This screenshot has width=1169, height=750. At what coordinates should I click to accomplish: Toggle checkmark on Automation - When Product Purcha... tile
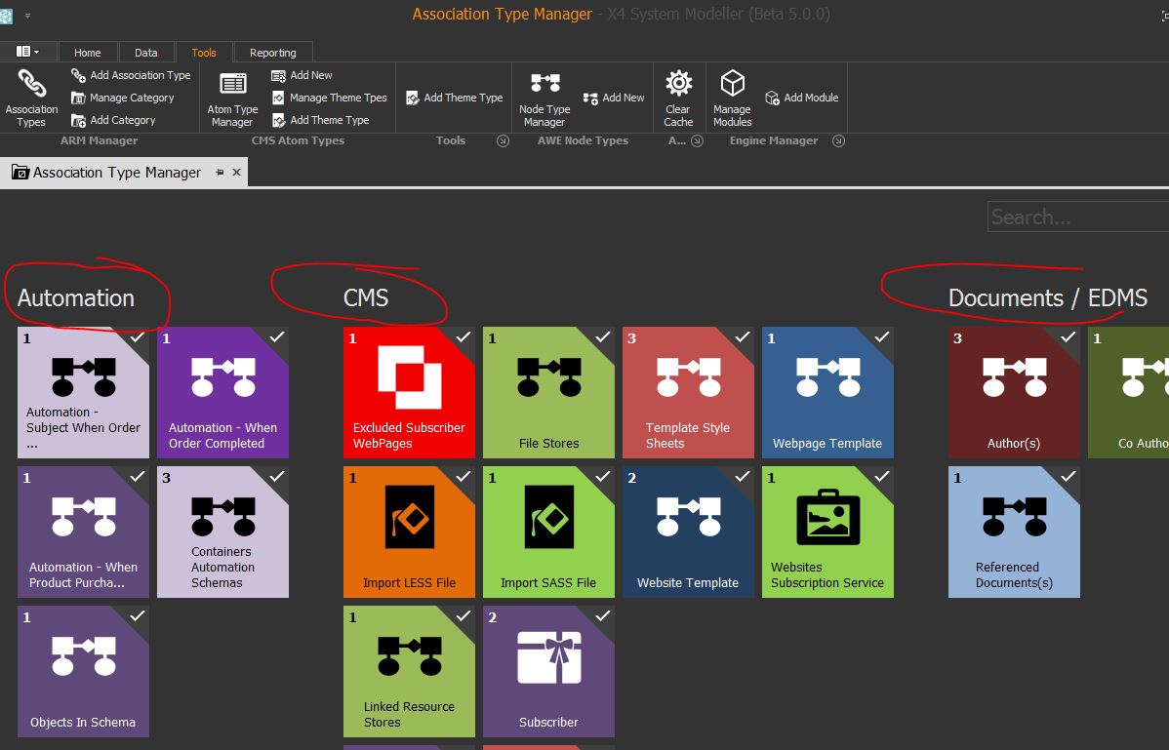click(x=138, y=477)
